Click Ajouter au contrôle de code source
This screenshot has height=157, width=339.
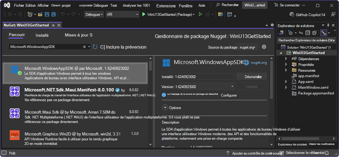[x=255, y=153]
